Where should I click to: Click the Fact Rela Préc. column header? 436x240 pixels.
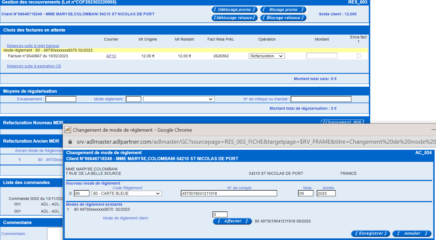[x=221, y=39]
